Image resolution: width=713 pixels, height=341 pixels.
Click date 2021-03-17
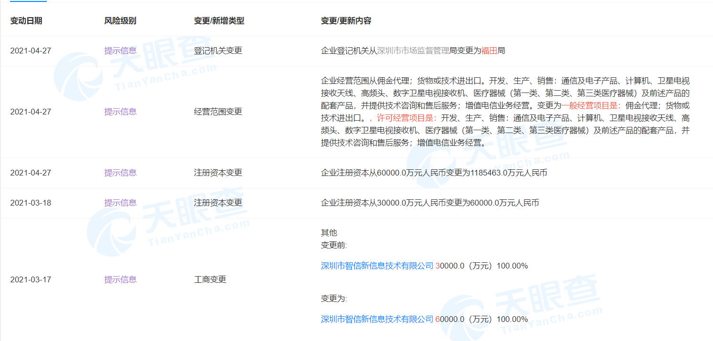point(31,279)
